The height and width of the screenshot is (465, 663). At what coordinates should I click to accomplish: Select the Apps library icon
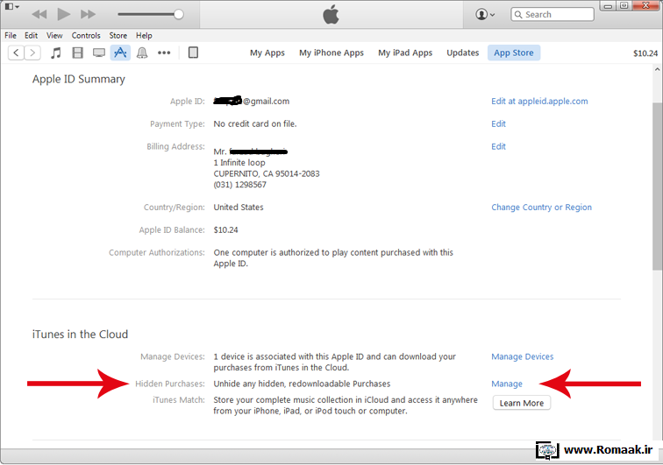pyautogui.click(x=120, y=53)
